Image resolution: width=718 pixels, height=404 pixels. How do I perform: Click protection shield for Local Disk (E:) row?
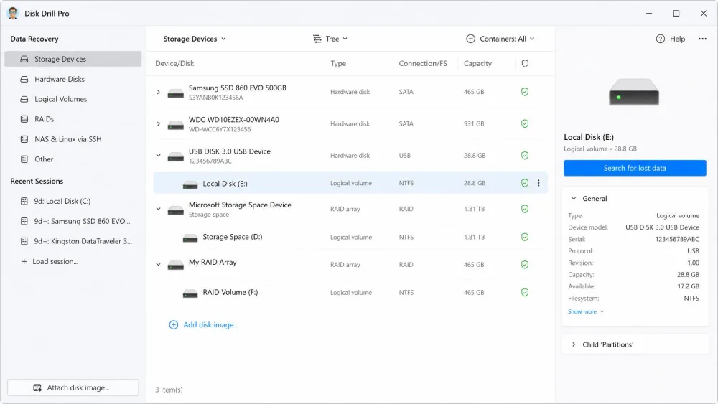coord(525,183)
